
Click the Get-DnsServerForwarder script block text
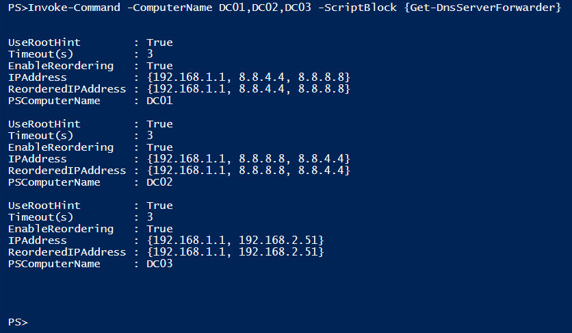click(x=482, y=8)
